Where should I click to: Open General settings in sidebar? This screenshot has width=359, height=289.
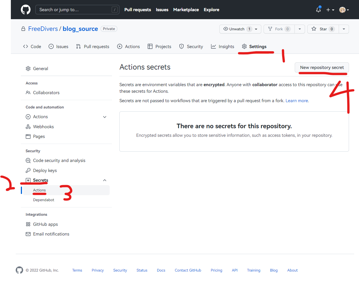[x=66, y=69]
